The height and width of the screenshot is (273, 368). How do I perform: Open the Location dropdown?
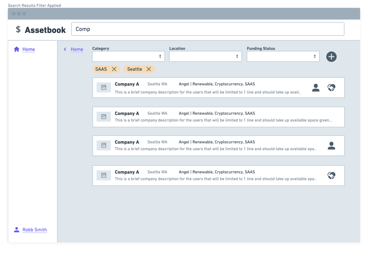(x=205, y=56)
